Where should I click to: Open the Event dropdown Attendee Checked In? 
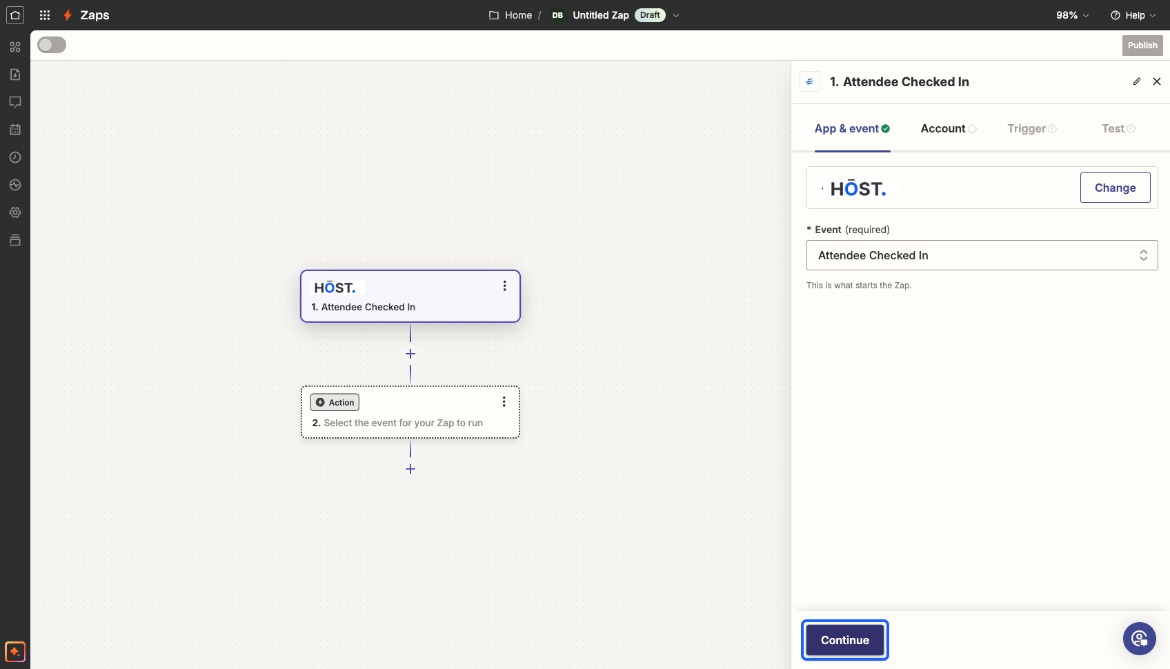pyautogui.click(x=982, y=255)
